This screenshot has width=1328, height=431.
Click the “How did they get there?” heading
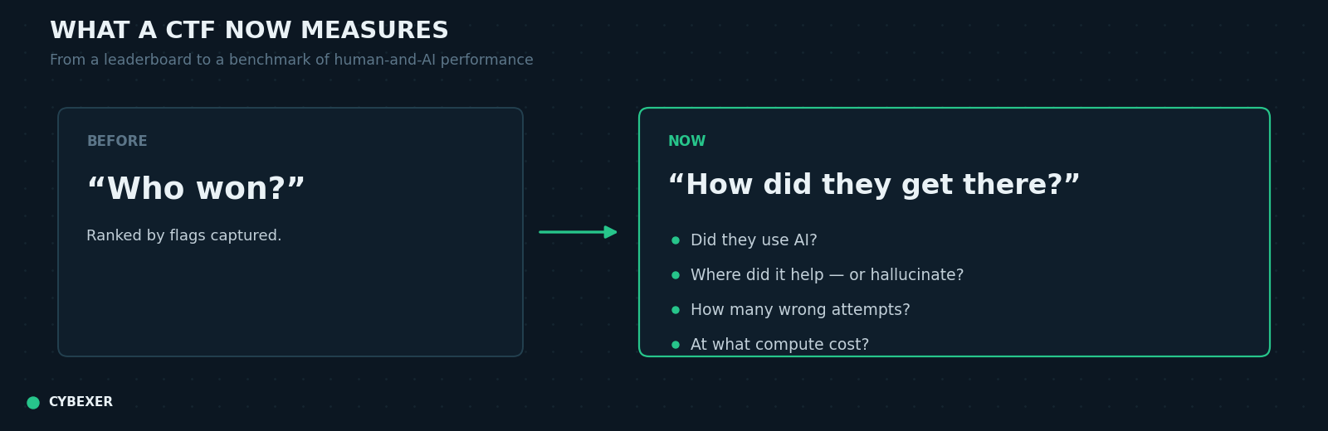[874, 185]
